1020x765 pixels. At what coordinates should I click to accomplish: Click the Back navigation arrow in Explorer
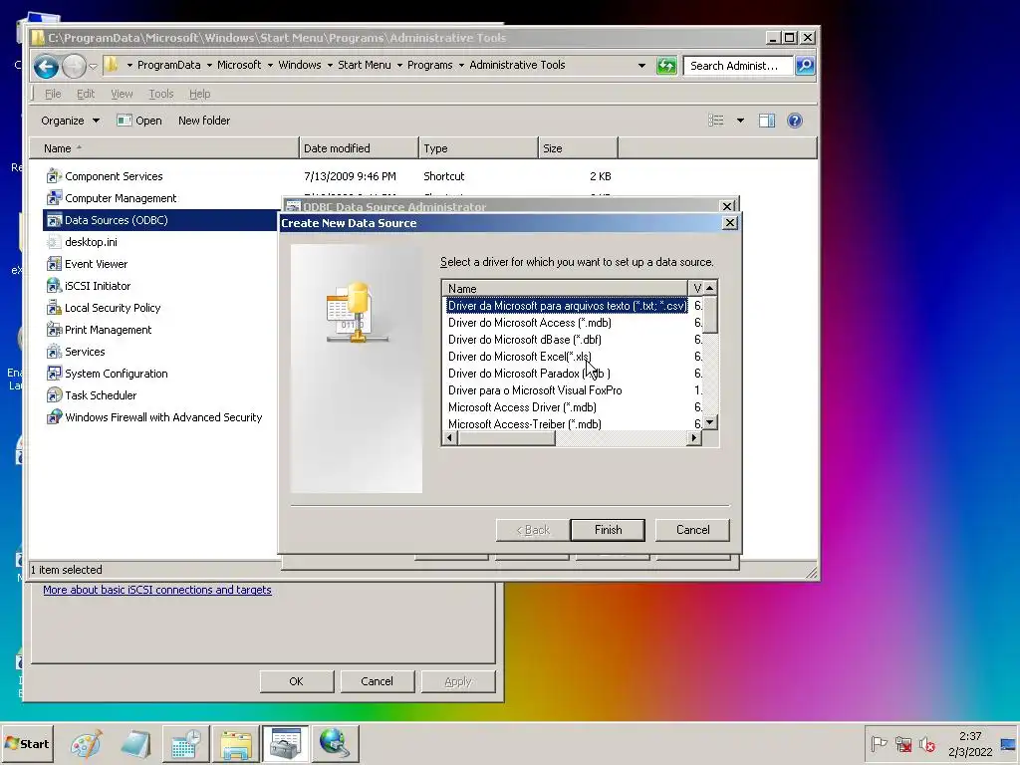pos(46,66)
